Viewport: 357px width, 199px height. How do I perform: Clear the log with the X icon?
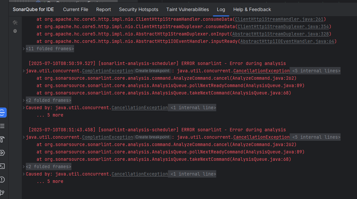pos(15,31)
